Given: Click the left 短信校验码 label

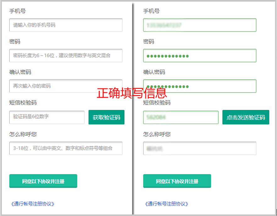Looking at the screenshot, I should [x=23, y=103].
